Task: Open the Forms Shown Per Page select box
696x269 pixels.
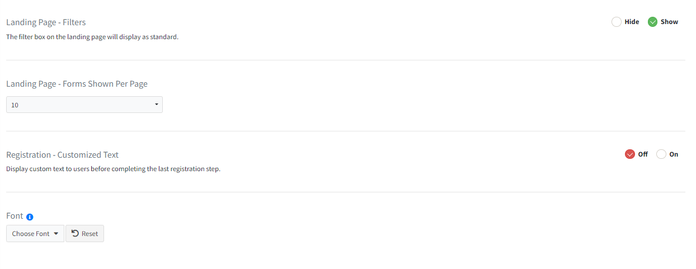Action: coord(84,105)
